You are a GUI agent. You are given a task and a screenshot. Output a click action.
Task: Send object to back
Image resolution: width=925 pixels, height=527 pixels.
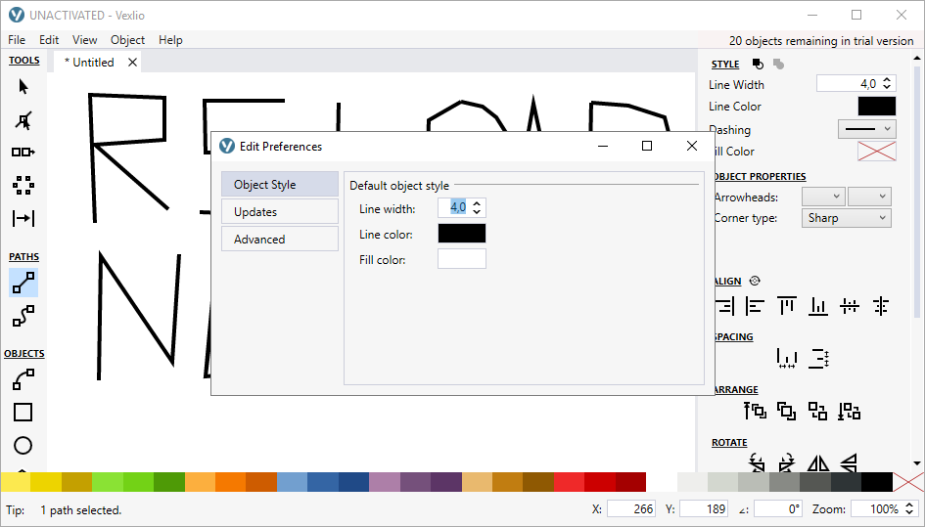[850, 411]
